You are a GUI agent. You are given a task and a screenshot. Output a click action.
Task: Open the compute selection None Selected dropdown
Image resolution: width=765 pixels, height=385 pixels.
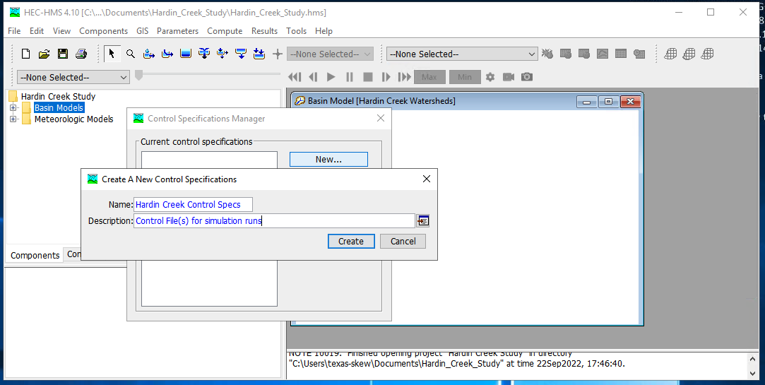coord(462,54)
